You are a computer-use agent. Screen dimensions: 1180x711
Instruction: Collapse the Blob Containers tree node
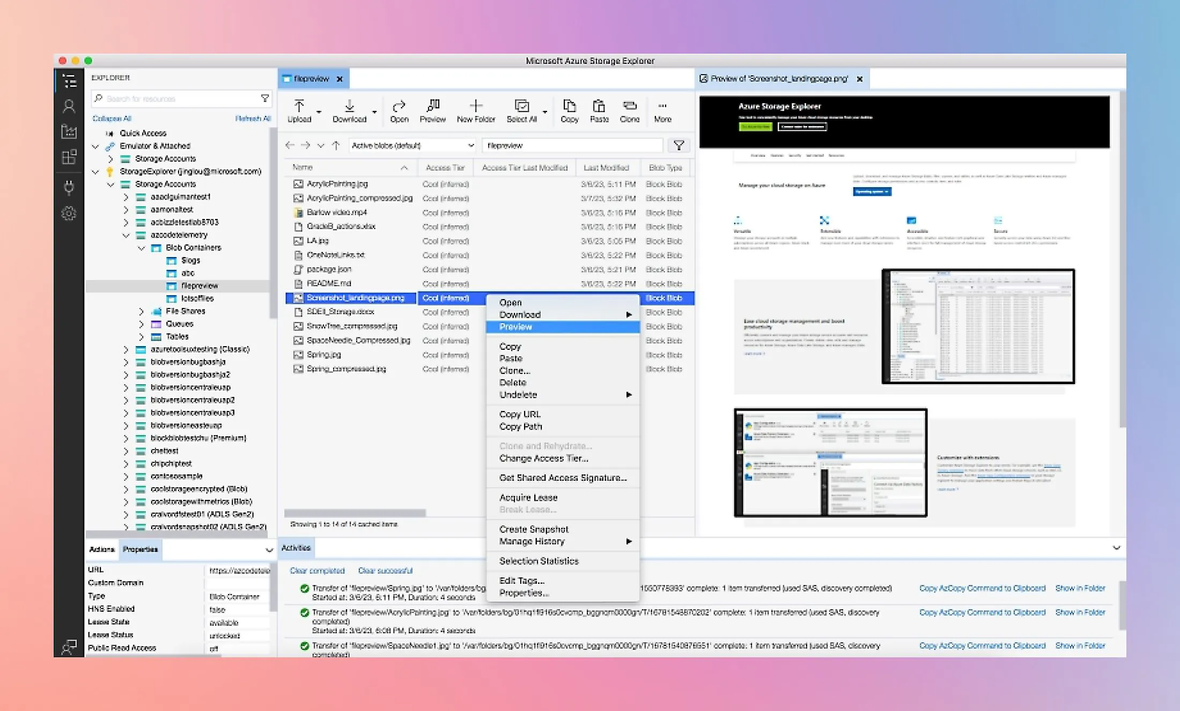(142, 248)
